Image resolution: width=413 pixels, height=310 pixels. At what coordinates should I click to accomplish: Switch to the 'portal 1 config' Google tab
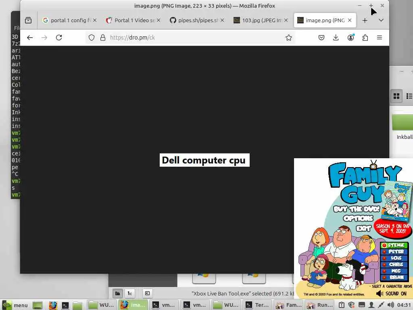[67, 20]
